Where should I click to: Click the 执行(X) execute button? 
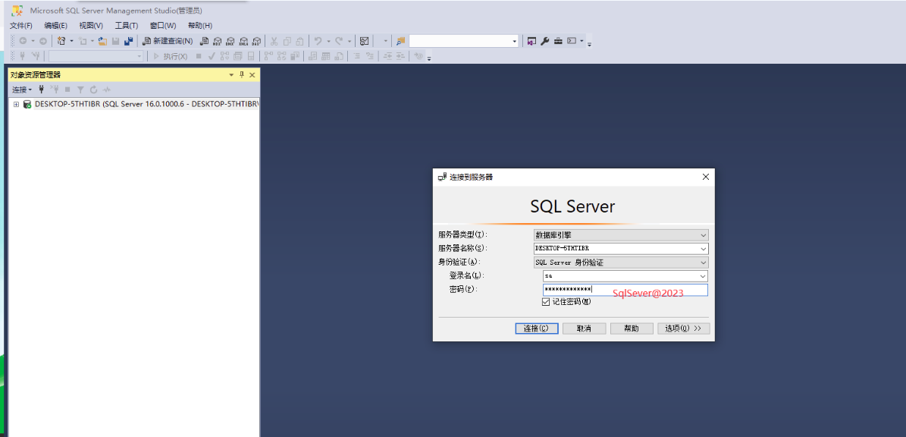click(x=171, y=56)
